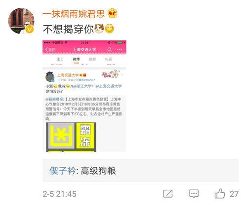Open the embedded screenshot image
Image resolution: width=247 pixels, height=205 pixels.
click(84, 96)
